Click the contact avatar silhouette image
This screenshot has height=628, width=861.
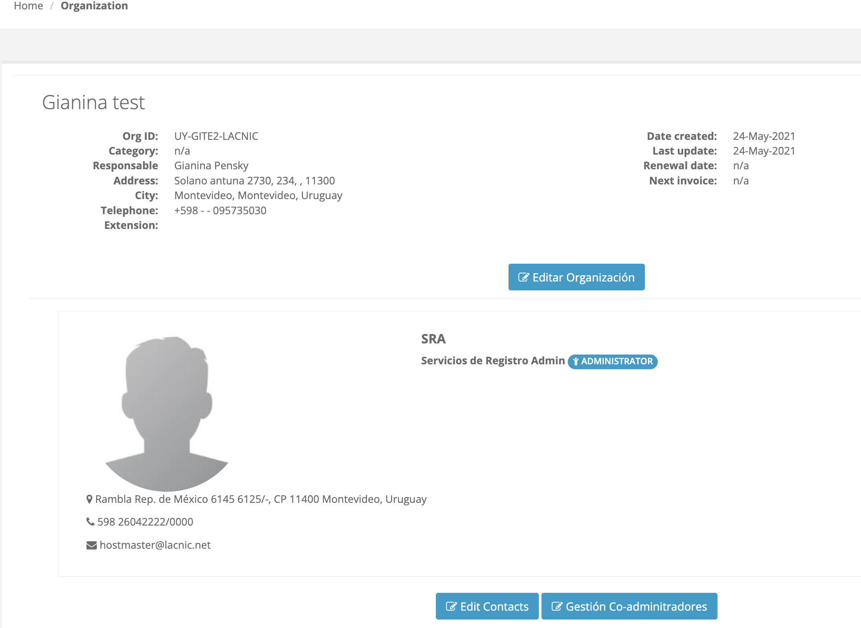(167, 413)
